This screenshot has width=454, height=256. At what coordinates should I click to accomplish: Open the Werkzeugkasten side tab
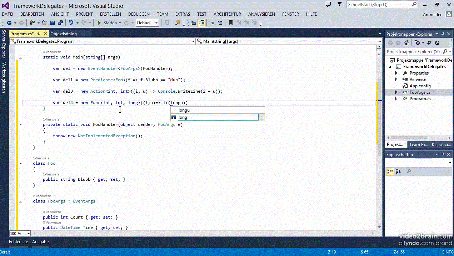pyautogui.click(x=4, y=78)
